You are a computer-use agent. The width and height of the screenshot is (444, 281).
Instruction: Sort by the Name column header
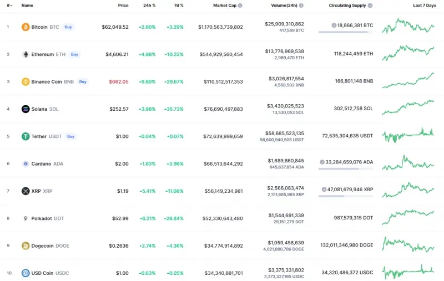tap(27, 6)
